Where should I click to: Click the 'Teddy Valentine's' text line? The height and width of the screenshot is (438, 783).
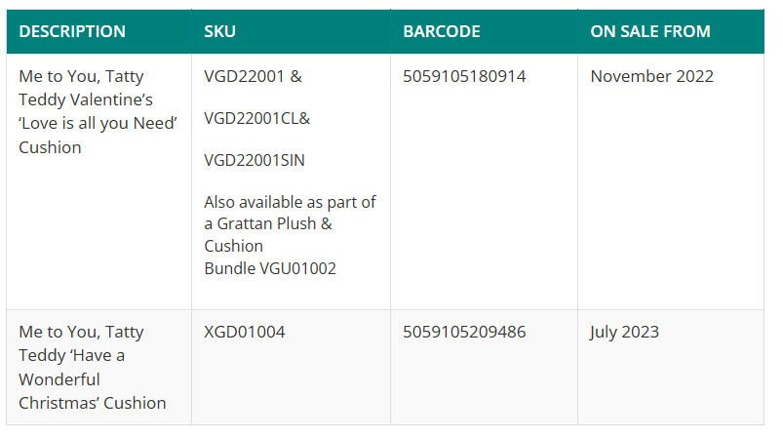86,100
